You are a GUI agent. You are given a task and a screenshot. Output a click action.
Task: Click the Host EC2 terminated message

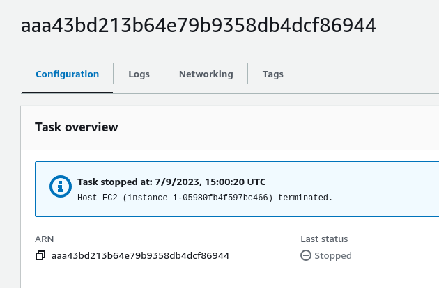point(205,198)
